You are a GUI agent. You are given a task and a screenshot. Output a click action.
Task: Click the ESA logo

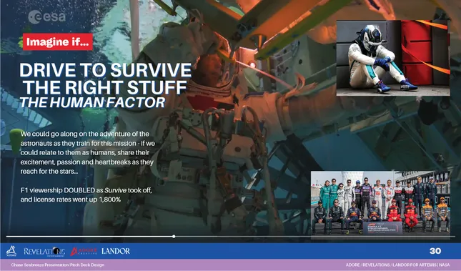(47, 16)
